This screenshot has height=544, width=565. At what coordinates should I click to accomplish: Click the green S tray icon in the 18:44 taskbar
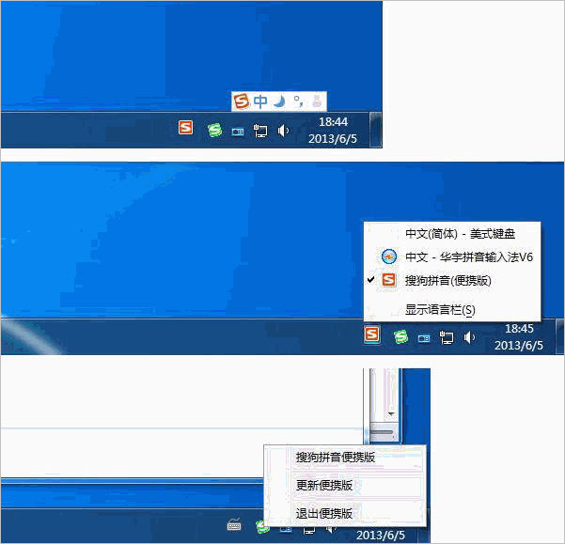[214, 130]
